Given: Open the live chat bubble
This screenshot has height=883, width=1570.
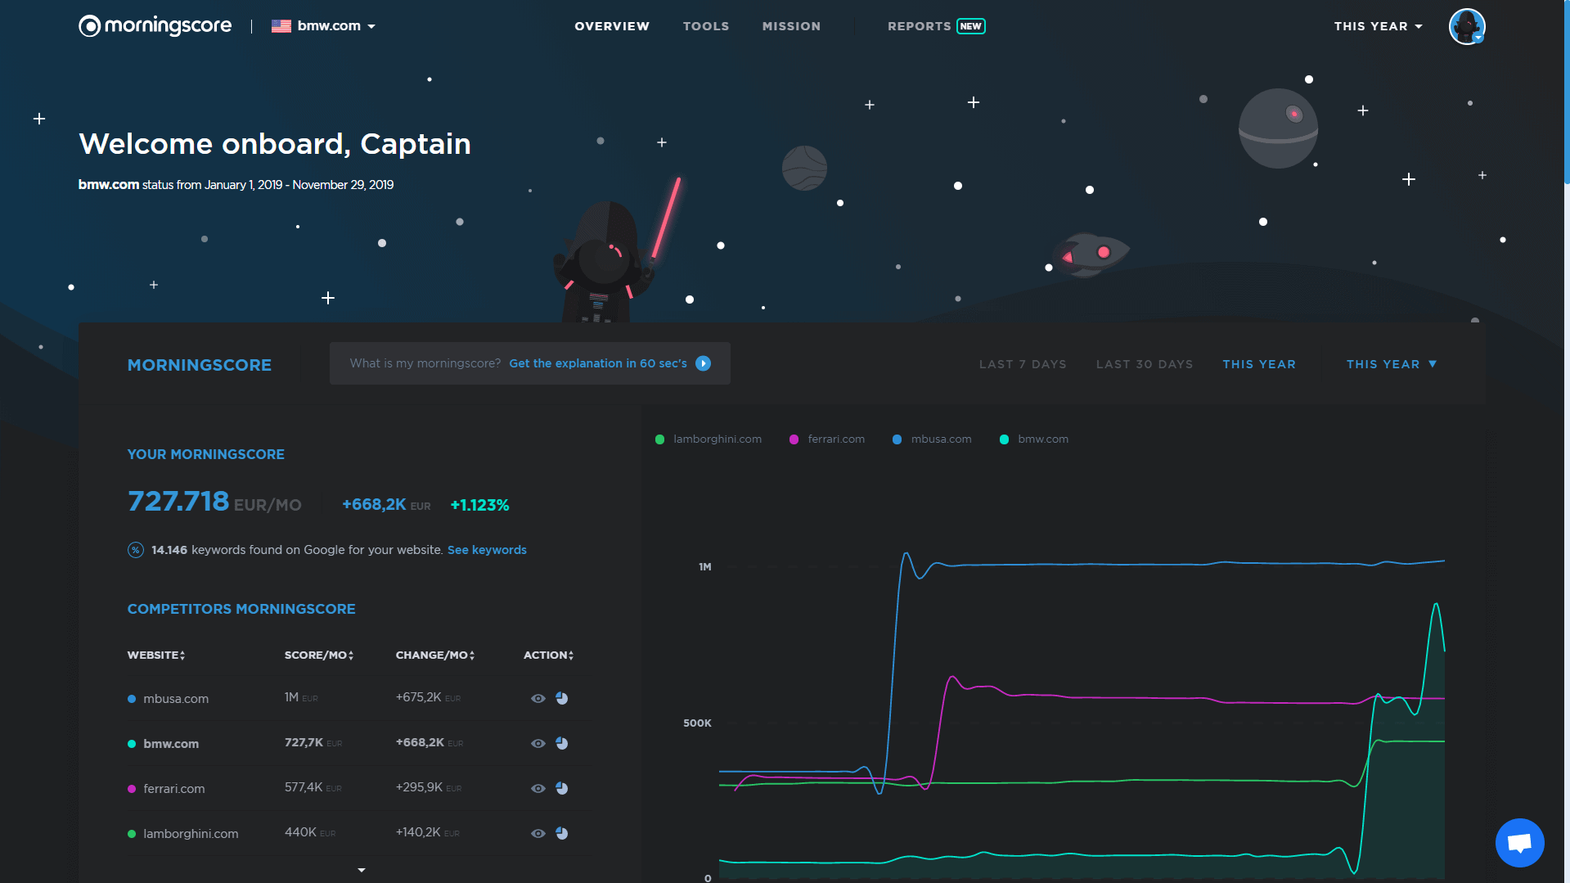Looking at the screenshot, I should [1519, 842].
